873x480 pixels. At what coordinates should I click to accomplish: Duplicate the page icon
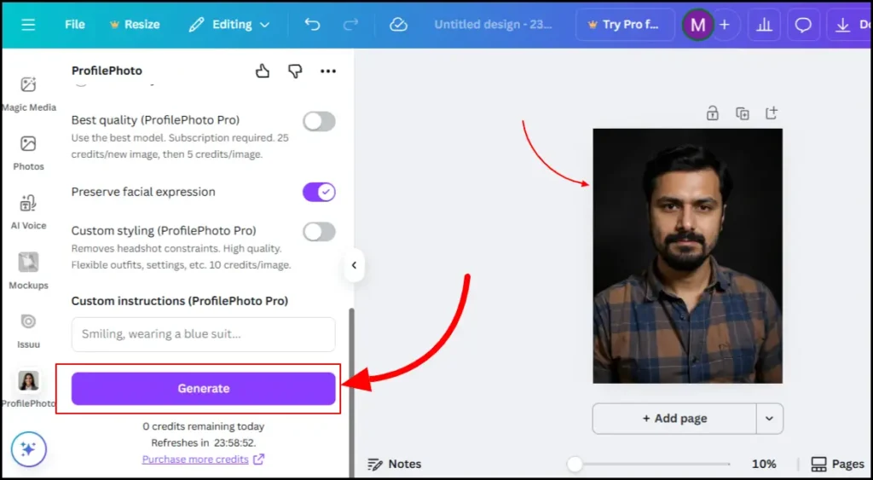pos(743,113)
